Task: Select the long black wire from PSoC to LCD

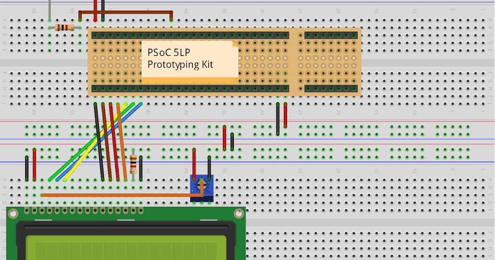Action: point(99,142)
